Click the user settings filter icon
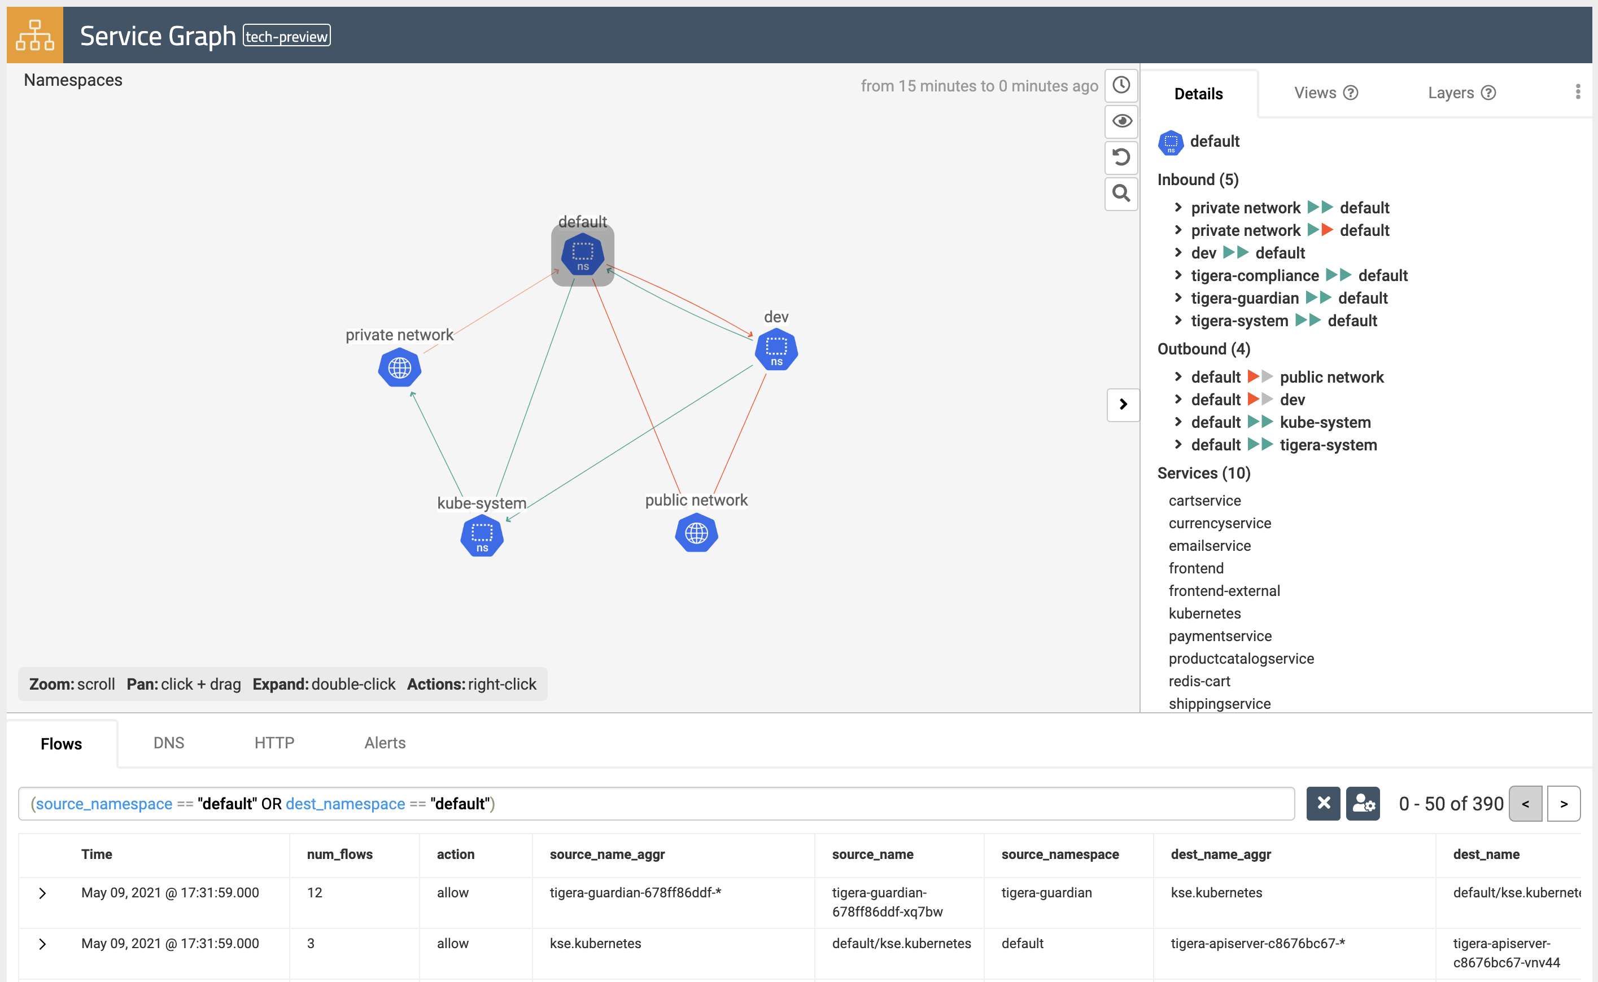Screen dimensions: 1598x982 (1363, 804)
